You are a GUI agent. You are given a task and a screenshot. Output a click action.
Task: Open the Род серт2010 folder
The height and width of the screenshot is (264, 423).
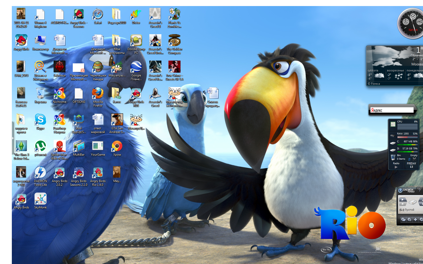pyautogui.click(x=117, y=16)
